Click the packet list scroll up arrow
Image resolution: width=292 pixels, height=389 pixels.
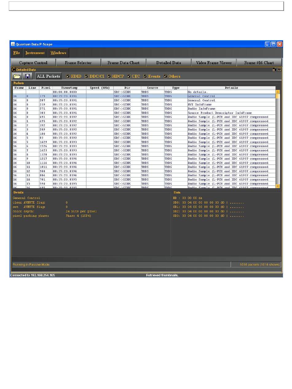point(278,92)
